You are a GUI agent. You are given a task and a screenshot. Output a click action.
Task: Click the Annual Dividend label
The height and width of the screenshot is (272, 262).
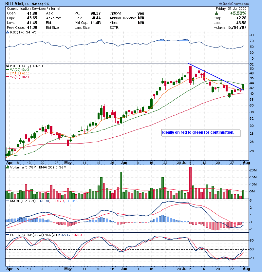coord(122,18)
